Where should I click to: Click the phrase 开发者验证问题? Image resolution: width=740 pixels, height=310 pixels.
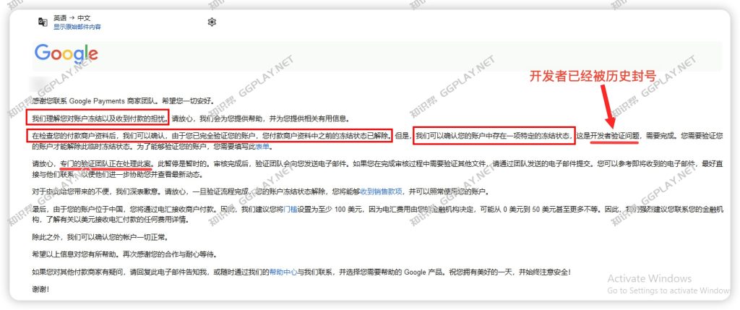pos(615,137)
